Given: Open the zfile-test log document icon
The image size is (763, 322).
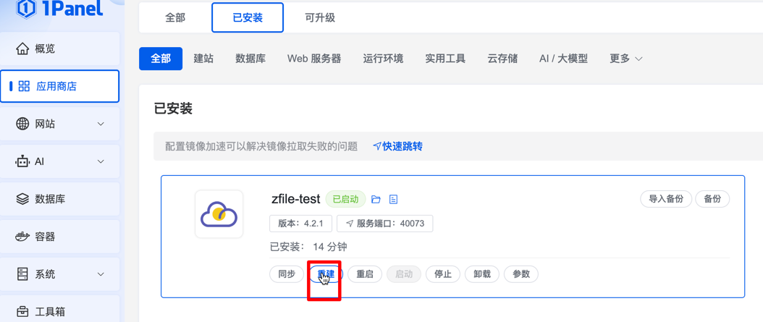Looking at the screenshot, I should [x=393, y=199].
